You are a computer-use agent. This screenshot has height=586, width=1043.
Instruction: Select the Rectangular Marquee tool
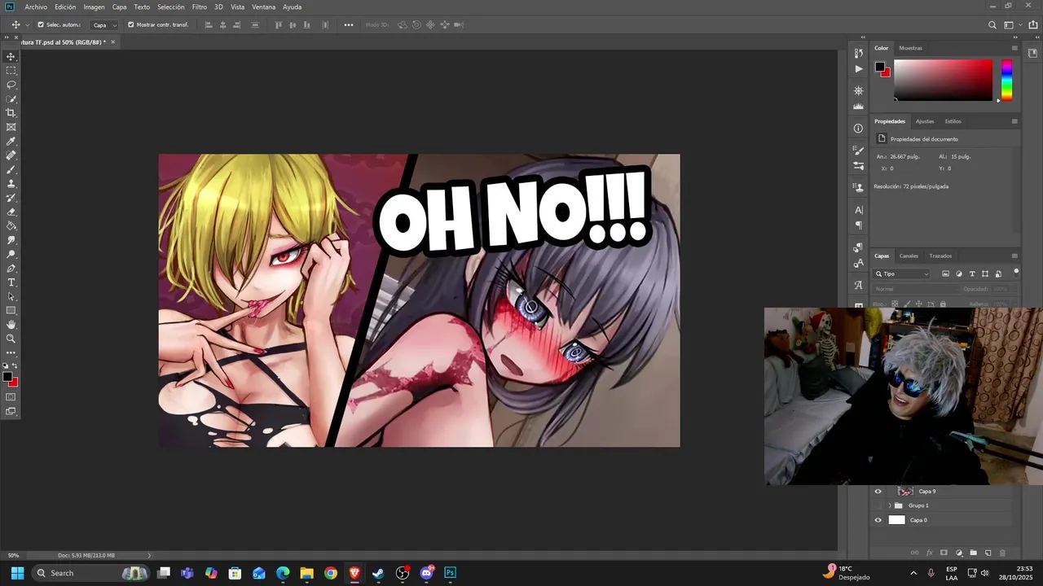[11, 71]
